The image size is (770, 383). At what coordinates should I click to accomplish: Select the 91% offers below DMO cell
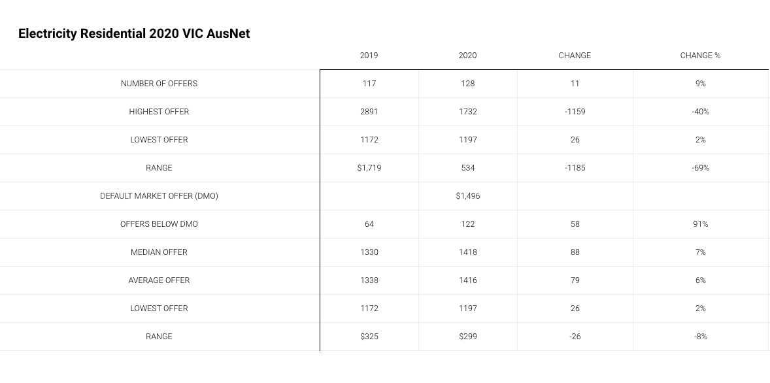pyautogui.click(x=701, y=224)
